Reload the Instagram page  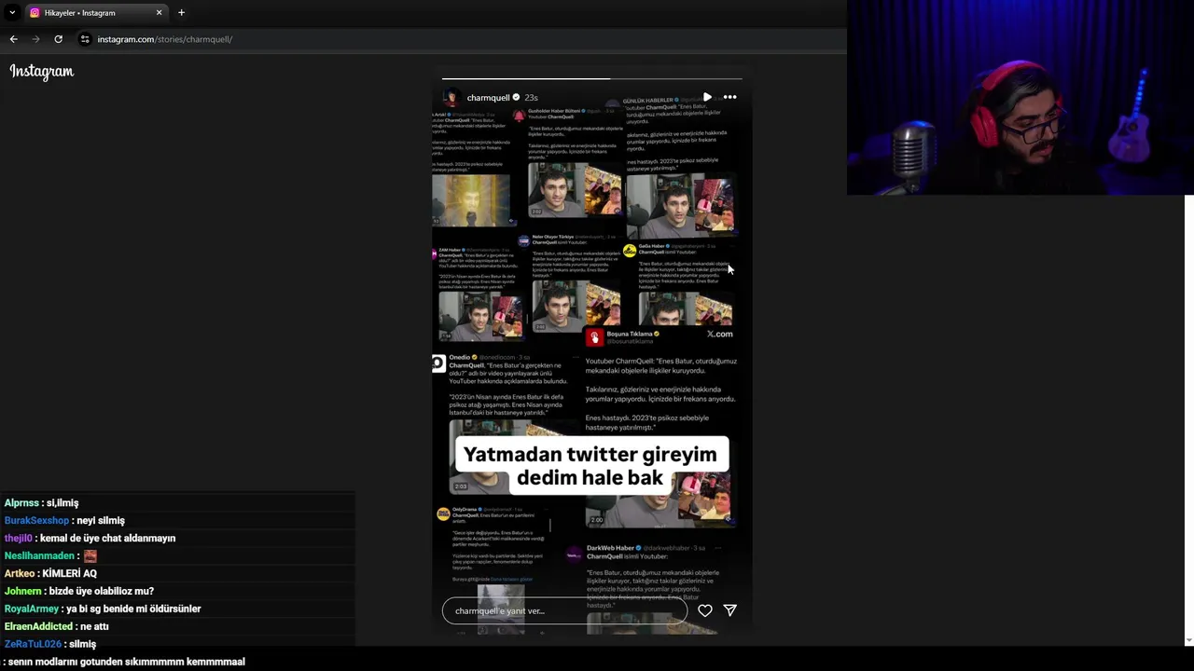[x=58, y=39]
